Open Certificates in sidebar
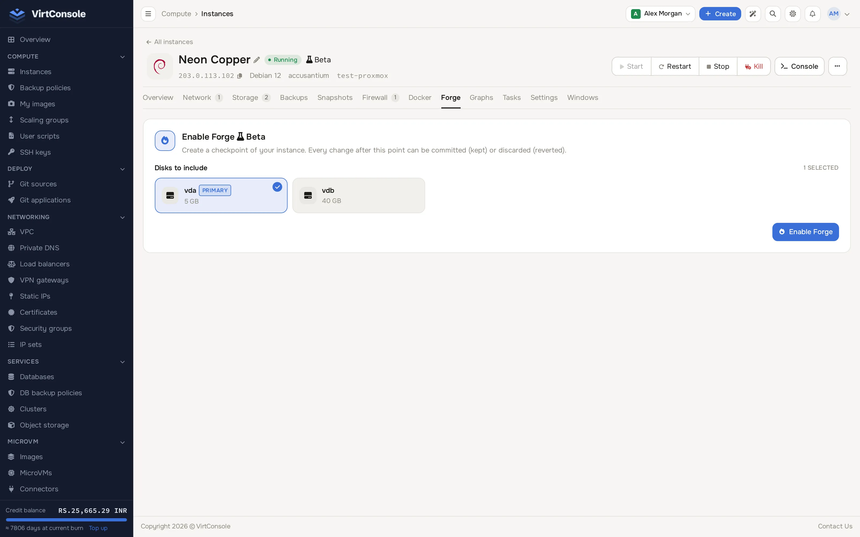 pos(38,312)
